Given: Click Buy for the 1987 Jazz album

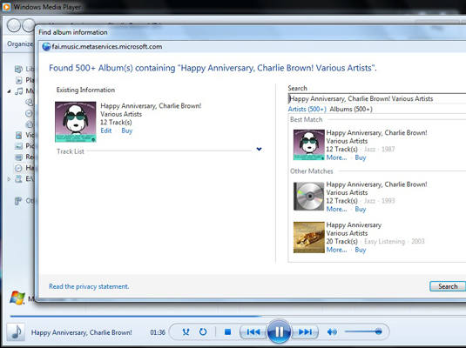Looking at the screenshot, I should point(361,157).
